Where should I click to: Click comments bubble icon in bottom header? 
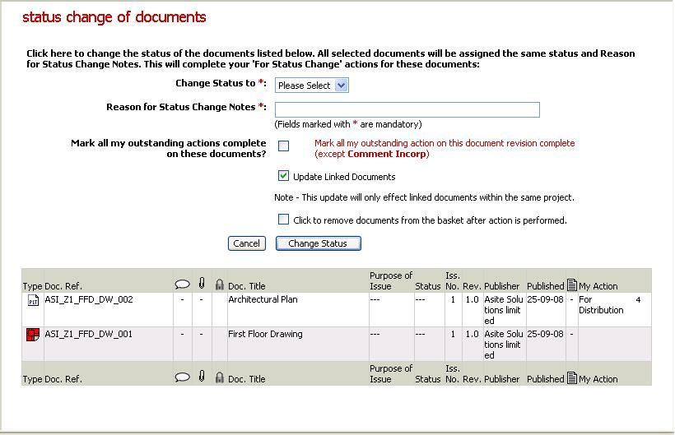coord(182,377)
